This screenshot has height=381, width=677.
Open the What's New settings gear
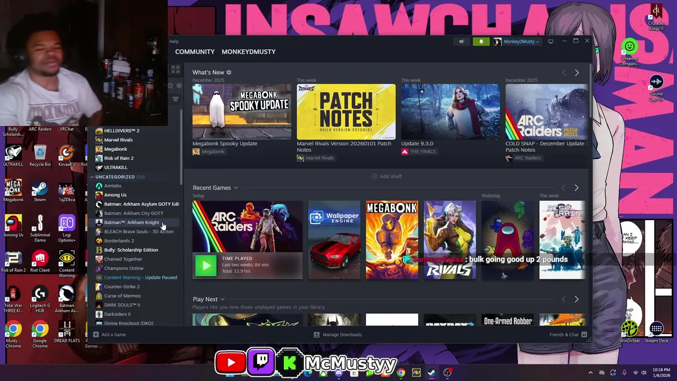(228, 72)
